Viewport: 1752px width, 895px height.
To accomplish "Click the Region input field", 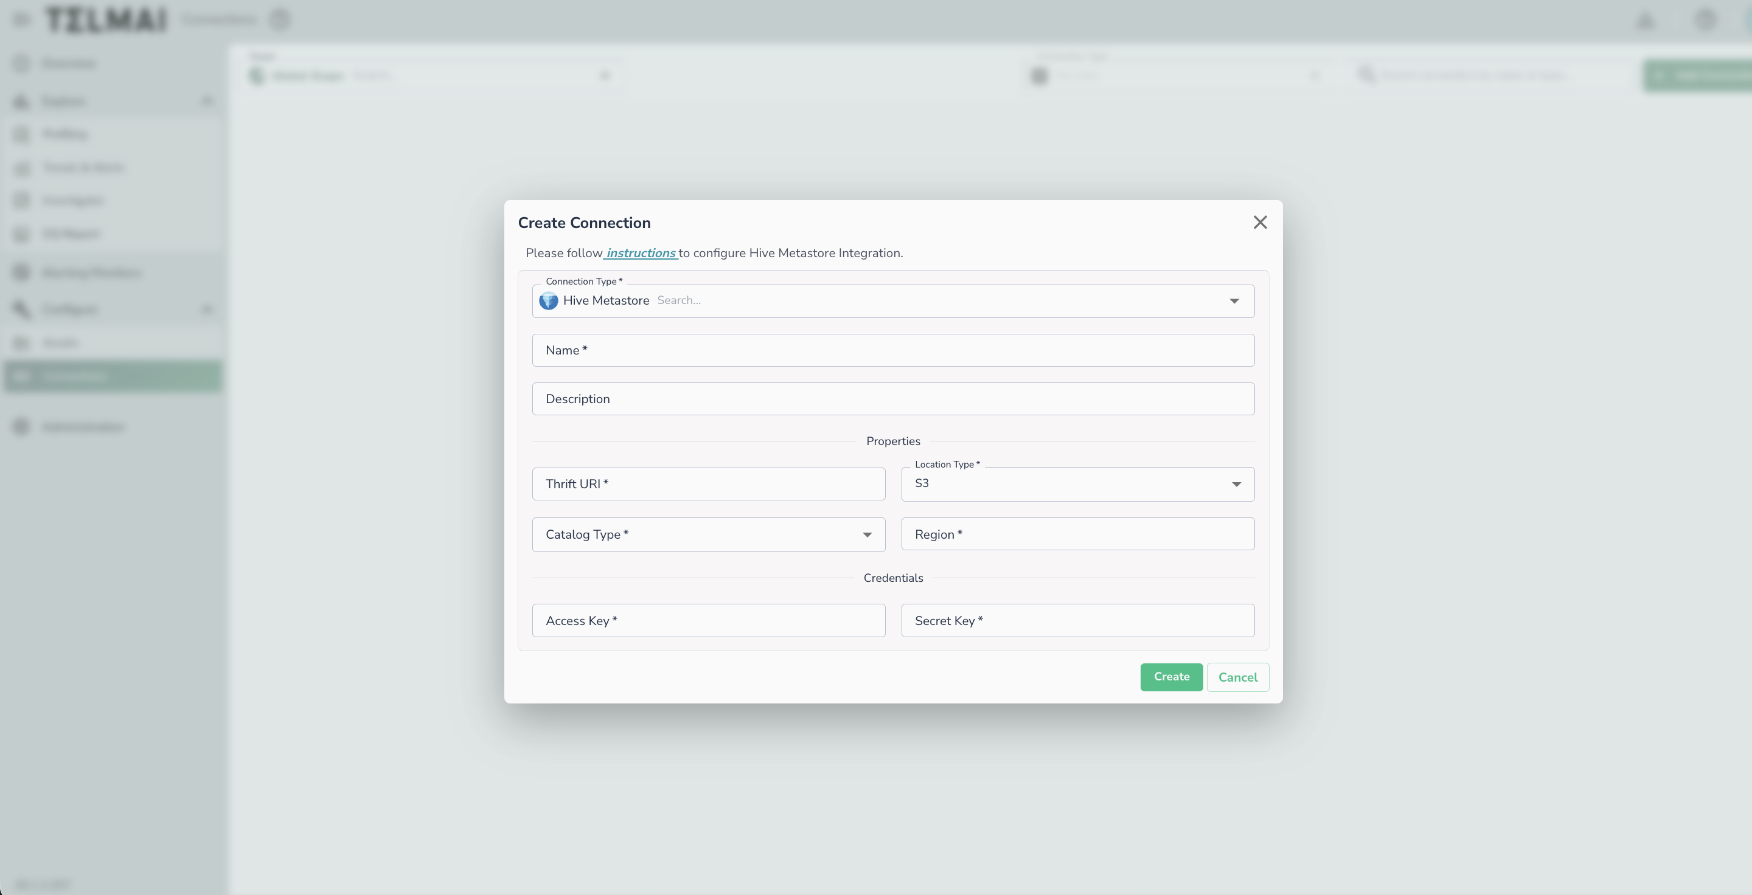I will pyautogui.click(x=1077, y=534).
